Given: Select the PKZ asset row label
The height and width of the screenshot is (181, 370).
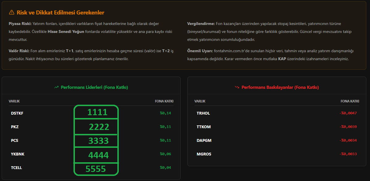Looking at the screenshot, I should point(15,127).
